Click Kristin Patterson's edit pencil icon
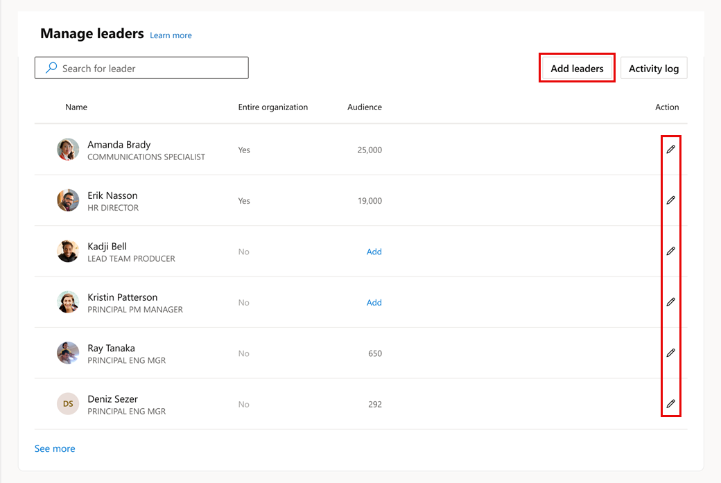721x483 pixels. (670, 302)
